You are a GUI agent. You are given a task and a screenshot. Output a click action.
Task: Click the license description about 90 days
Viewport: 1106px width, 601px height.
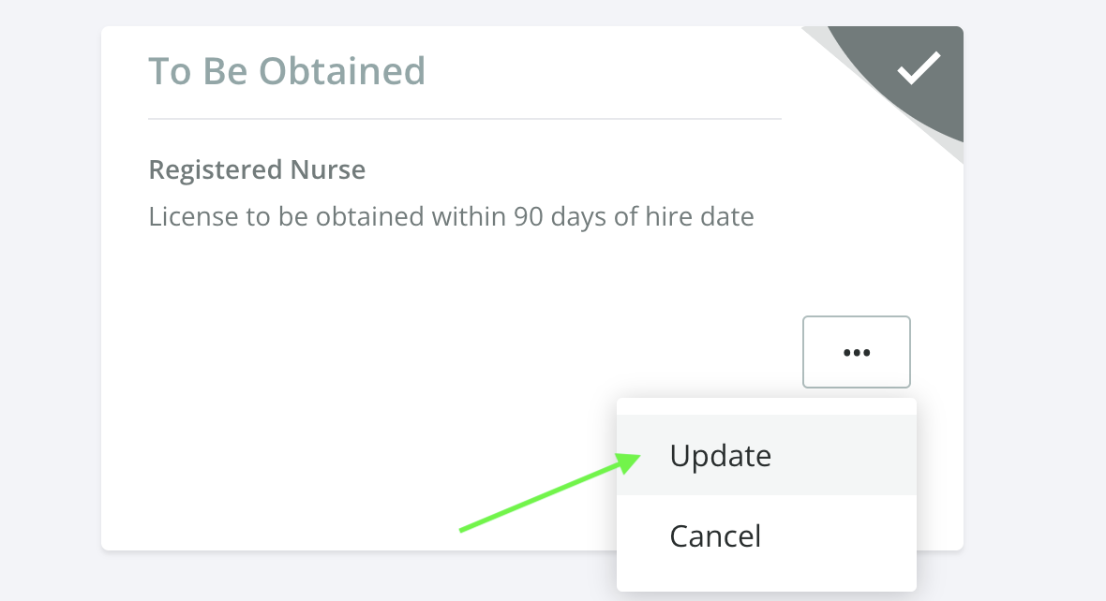(x=451, y=216)
